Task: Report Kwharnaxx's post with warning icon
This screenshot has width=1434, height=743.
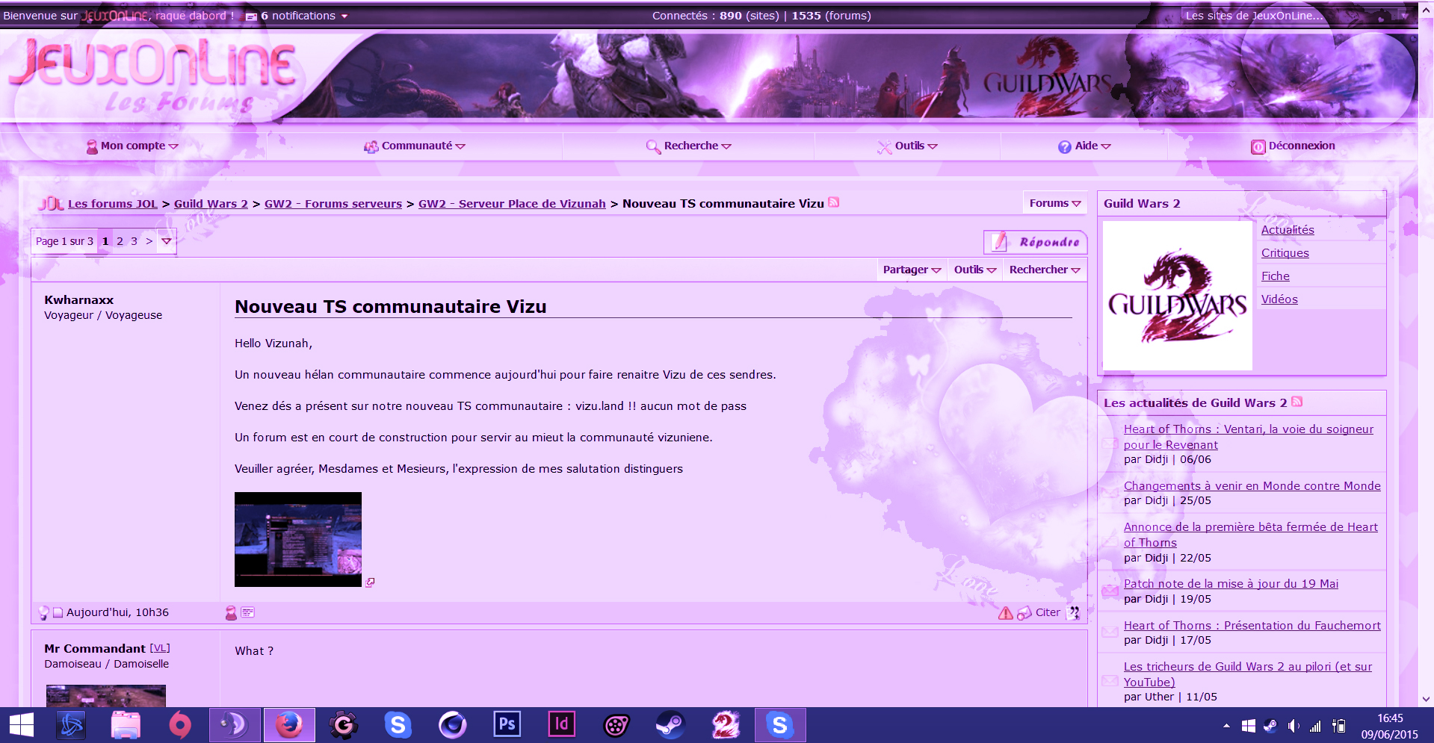Action: 1006,613
